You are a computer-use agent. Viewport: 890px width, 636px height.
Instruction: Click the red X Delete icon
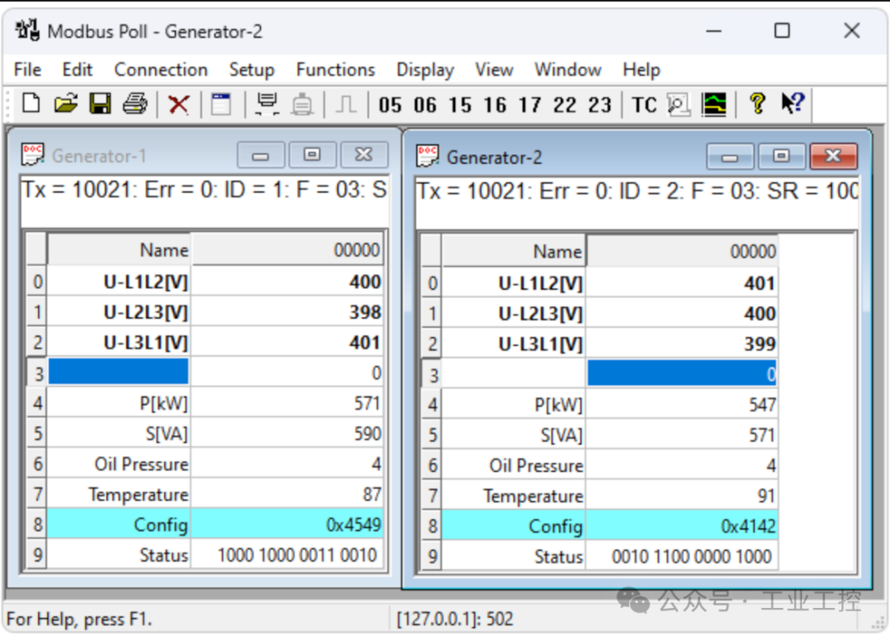pyautogui.click(x=179, y=105)
